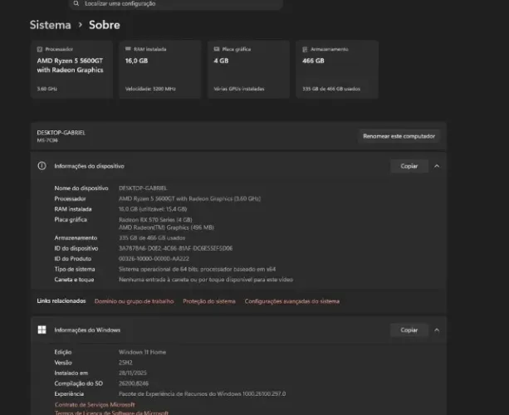Screen dimensions: 509x415
Task: Open 'Configurações avançadas do sistema' link
Action: point(292,301)
